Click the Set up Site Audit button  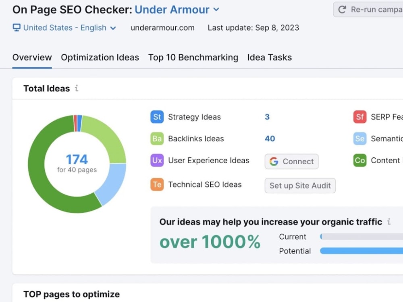tap(300, 185)
